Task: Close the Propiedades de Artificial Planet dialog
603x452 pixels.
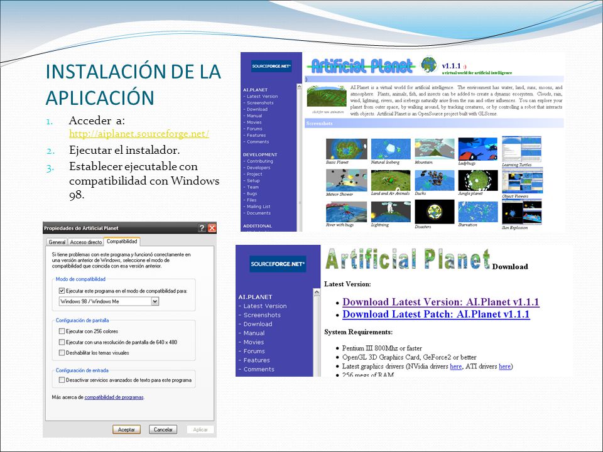Action: [x=212, y=228]
